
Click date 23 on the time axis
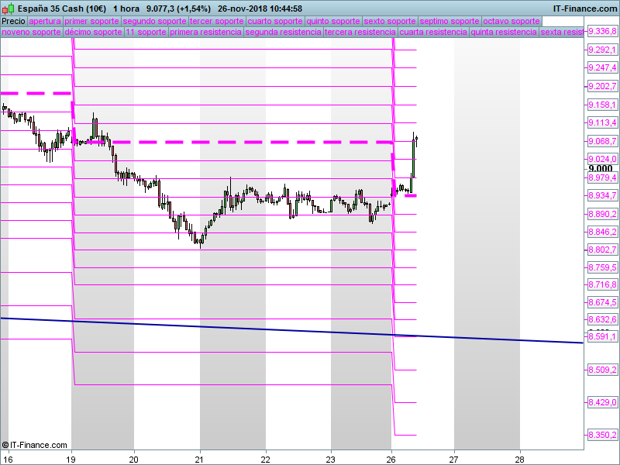(x=331, y=460)
